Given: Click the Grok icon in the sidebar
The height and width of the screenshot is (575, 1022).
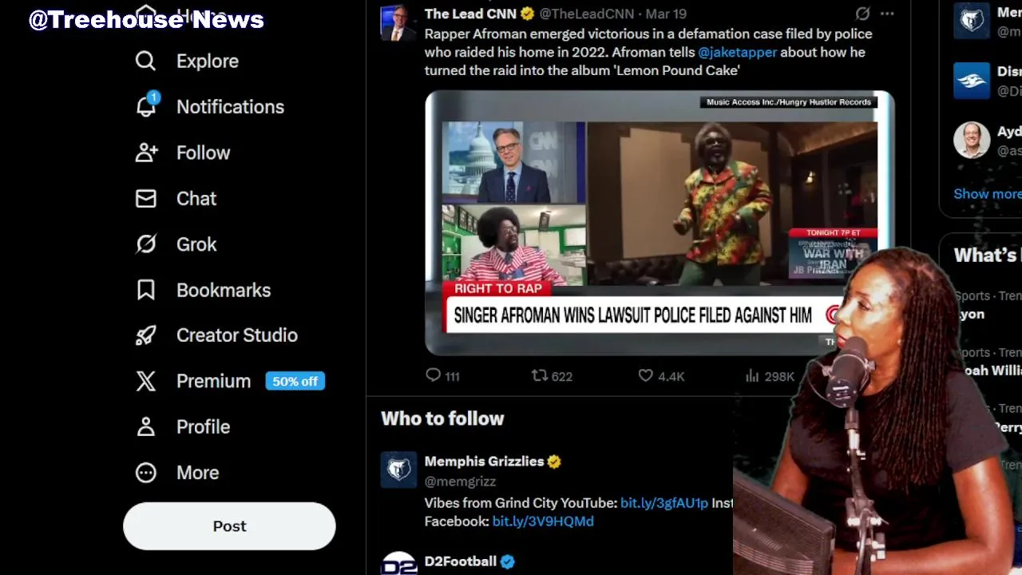Looking at the screenshot, I should pyautogui.click(x=145, y=244).
